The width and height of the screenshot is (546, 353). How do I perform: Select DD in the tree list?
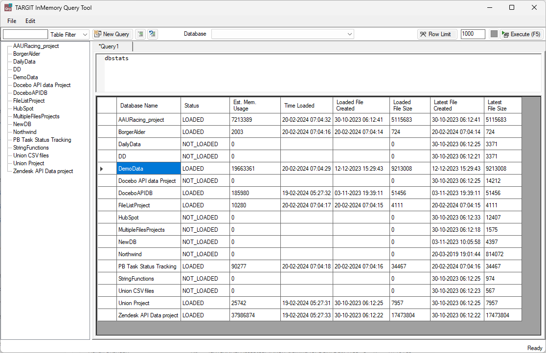[x=17, y=69]
